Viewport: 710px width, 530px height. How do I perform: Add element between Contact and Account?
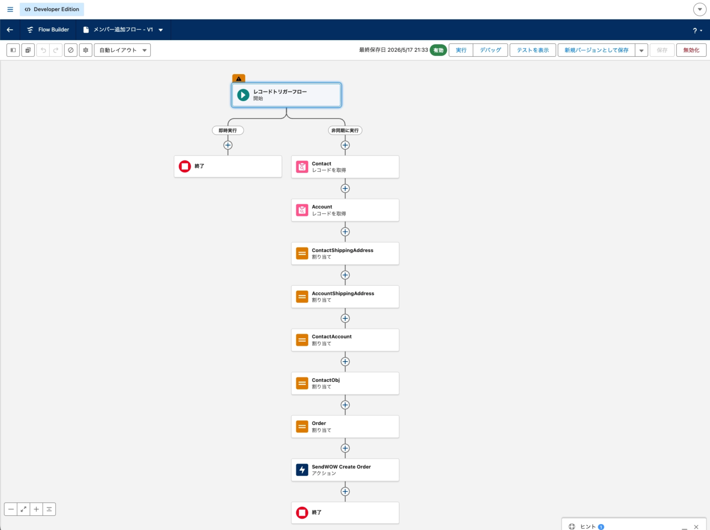click(x=345, y=188)
